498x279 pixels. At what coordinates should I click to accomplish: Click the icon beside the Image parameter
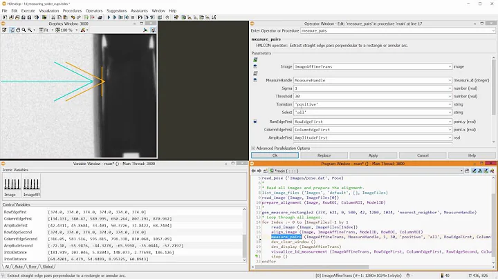(255, 66)
